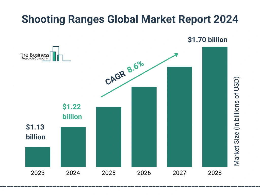Click the 2026 axis label

(144, 173)
